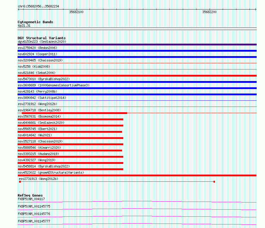This screenshot has height=228, width=265.
Task: Click the red bar under nsv5565745
Action: point(70,132)
